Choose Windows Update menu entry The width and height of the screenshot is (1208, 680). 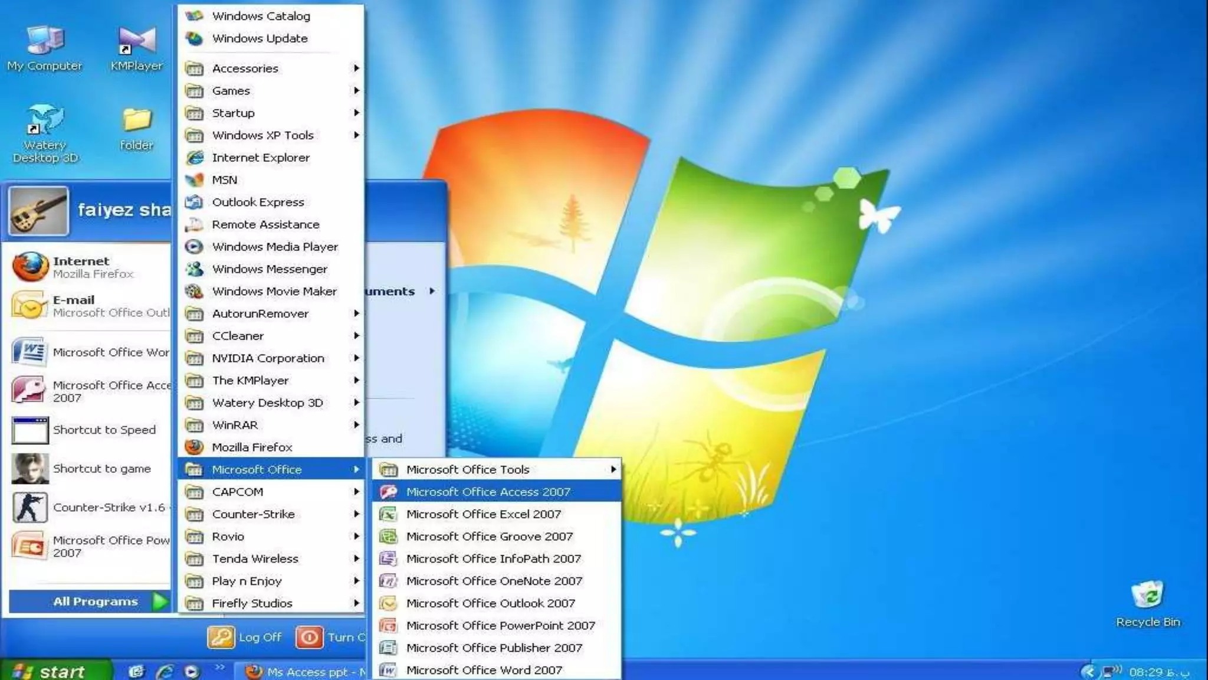coord(260,38)
